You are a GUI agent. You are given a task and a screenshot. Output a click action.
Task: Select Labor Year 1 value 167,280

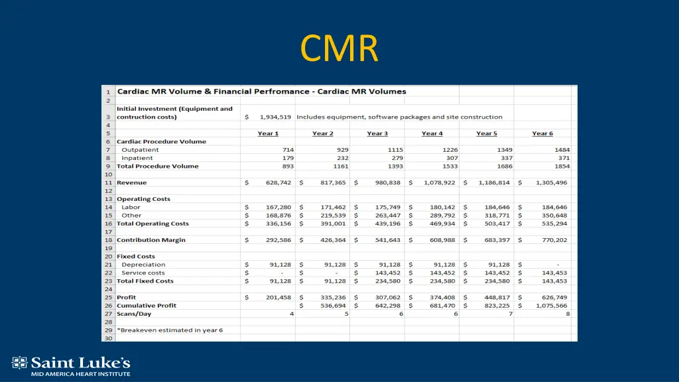pos(278,208)
